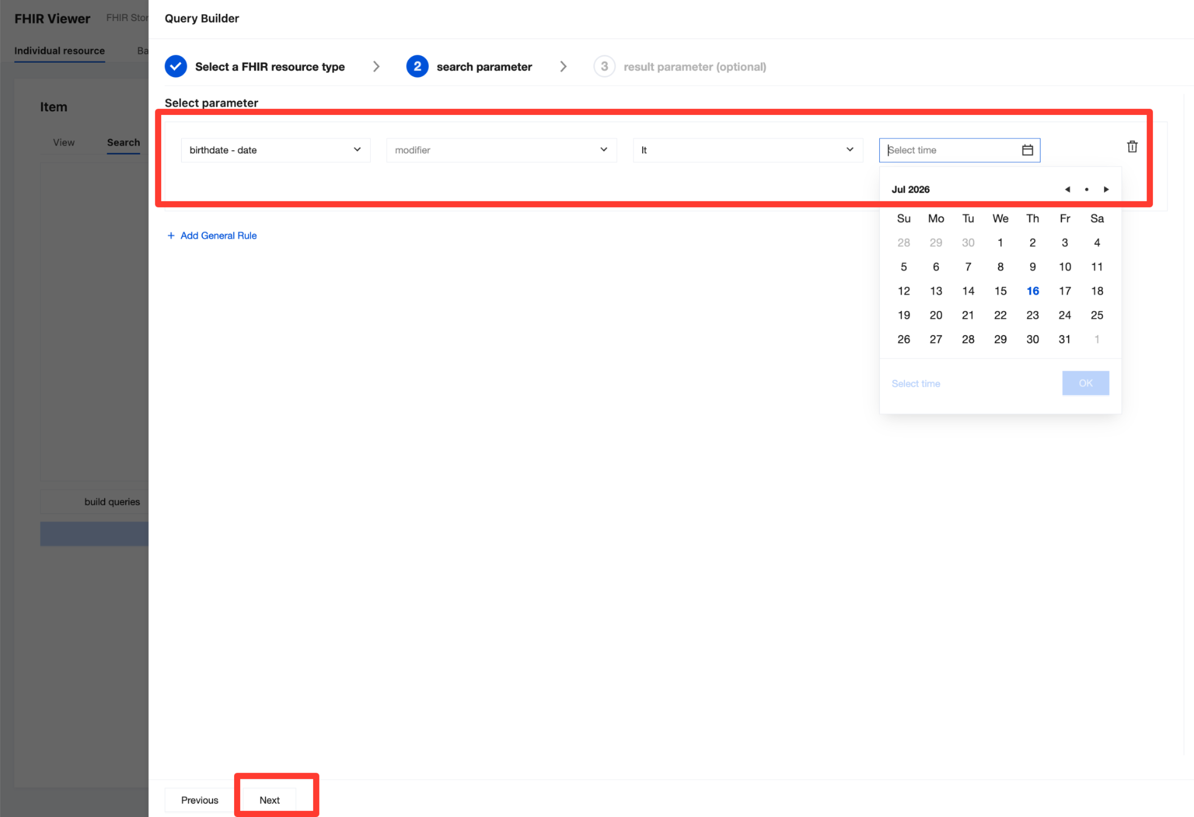The height and width of the screenshot is (817, 1194).
Task: Click the Jul 2026 calendar header
Action: click(910, 190)
